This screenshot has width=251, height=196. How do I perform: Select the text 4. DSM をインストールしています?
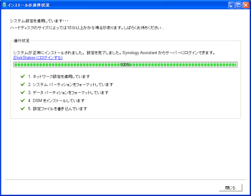56,101
